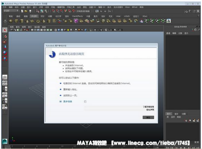This screenshot has width=202, height=149.
Task: Switch to the PaintEffects shelf tab
Action: 78,16
